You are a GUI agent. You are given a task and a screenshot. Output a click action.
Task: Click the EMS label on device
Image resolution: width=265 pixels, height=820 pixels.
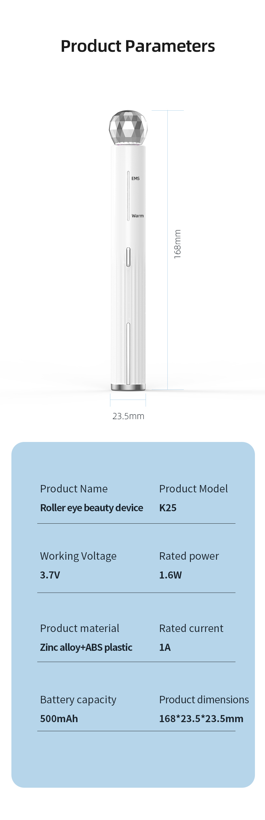point(136,179)
